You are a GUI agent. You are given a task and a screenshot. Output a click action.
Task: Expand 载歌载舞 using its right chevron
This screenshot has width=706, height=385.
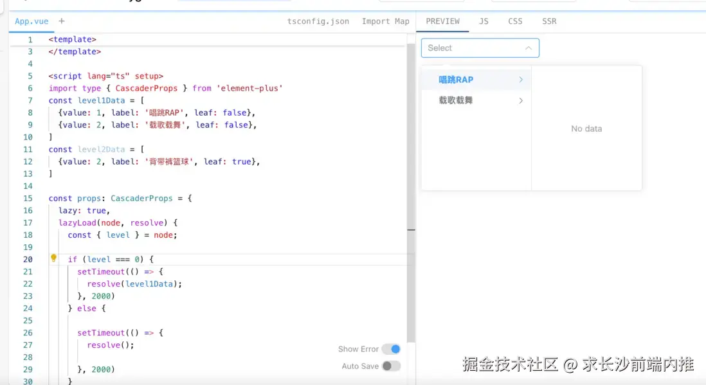click(521, 100)
